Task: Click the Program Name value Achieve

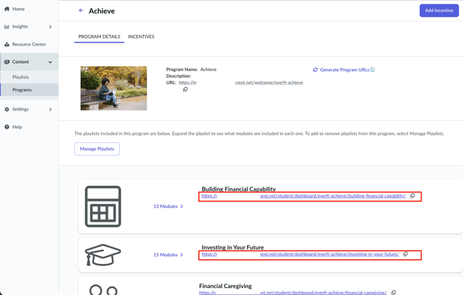Action: coord(208,69)
